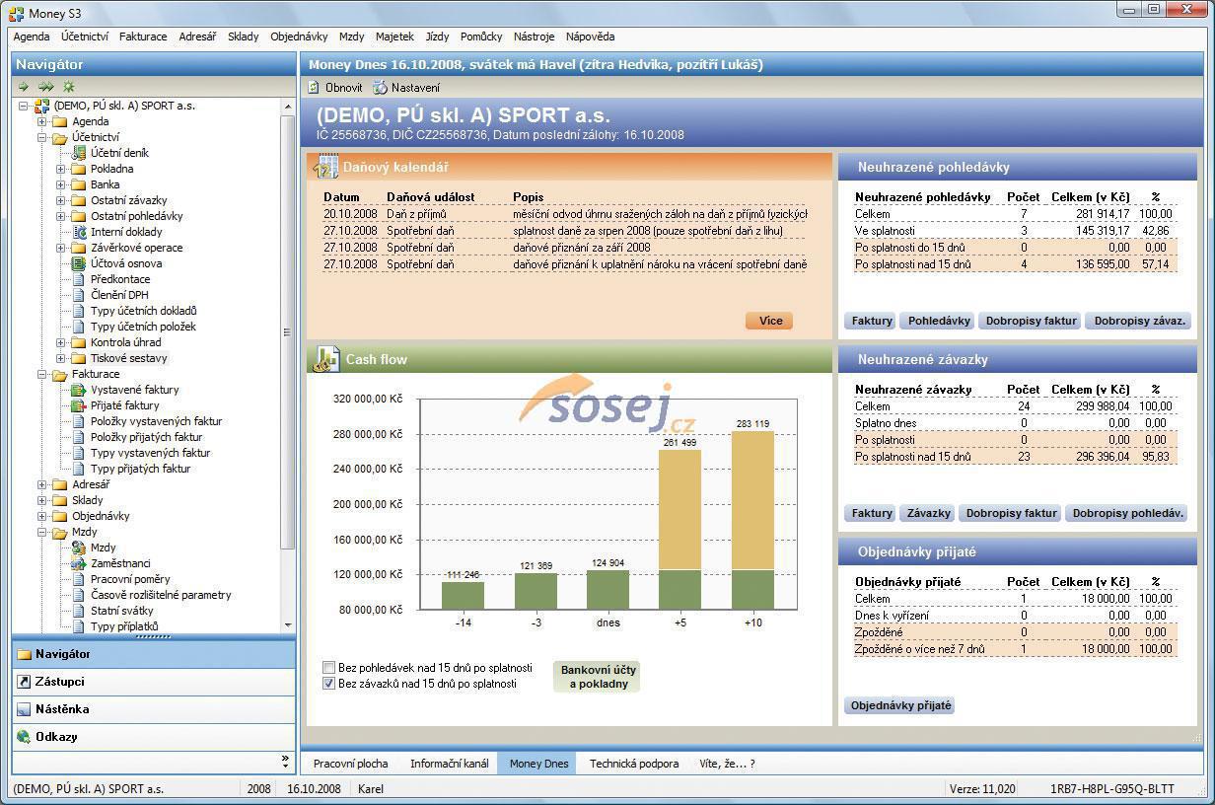This screenshot has height=805, width=1215.
Task: Click Pohledávky button
Action: pyautogui.click(x=939, y=321)
